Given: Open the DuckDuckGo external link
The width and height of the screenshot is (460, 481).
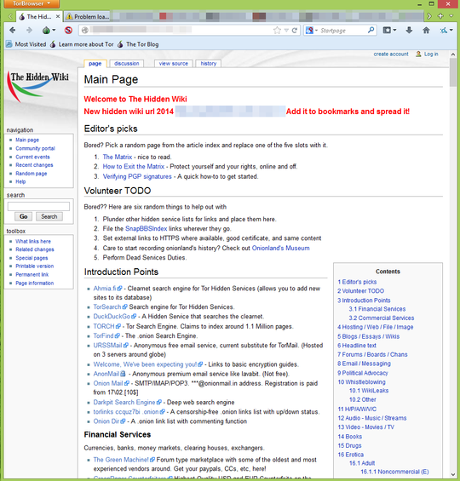Looking at the screenshot, I should (115, 317).
